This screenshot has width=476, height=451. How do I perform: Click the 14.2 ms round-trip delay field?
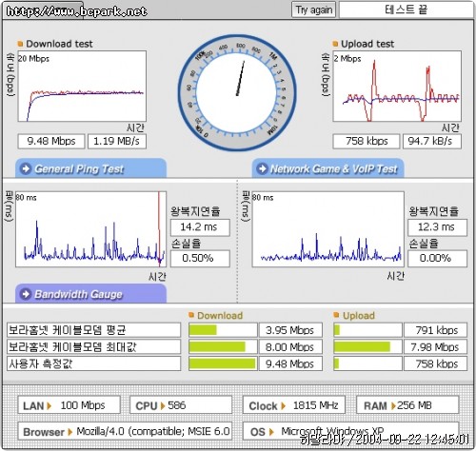[x=200, y=227]
